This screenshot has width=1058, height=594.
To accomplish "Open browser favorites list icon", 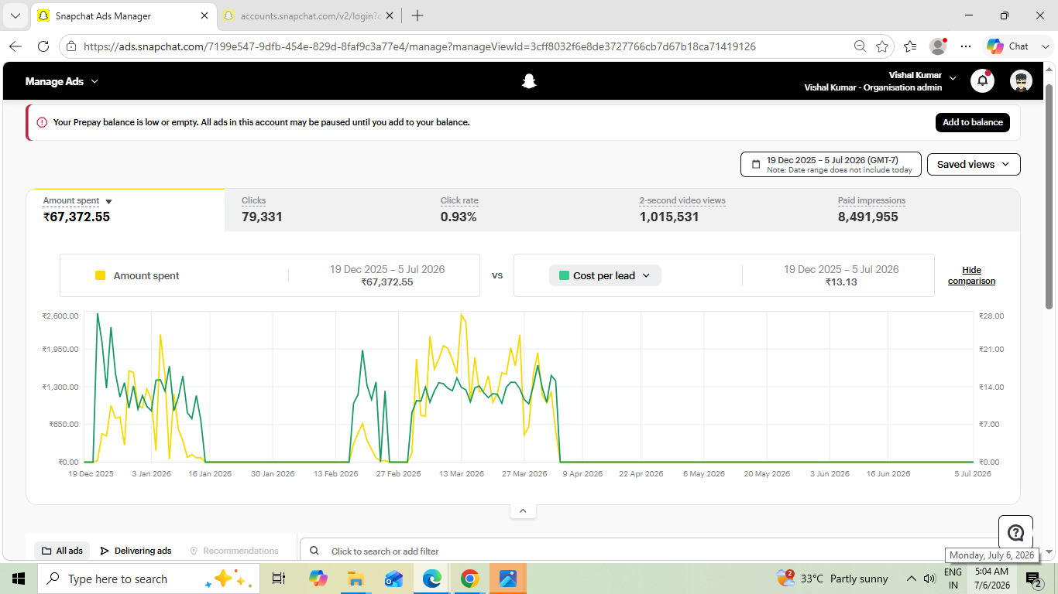I will (x=910, y=46).
